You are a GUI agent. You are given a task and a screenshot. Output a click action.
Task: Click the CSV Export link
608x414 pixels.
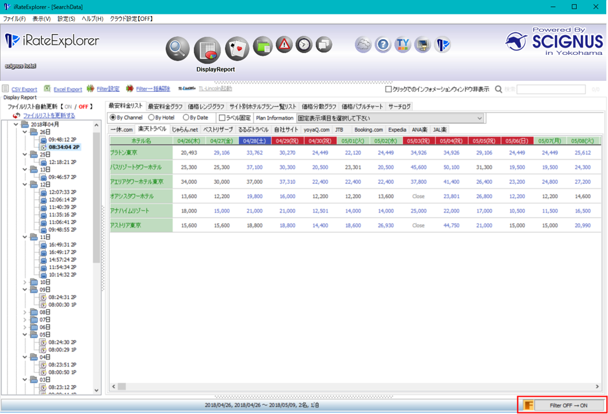(24, 89)
